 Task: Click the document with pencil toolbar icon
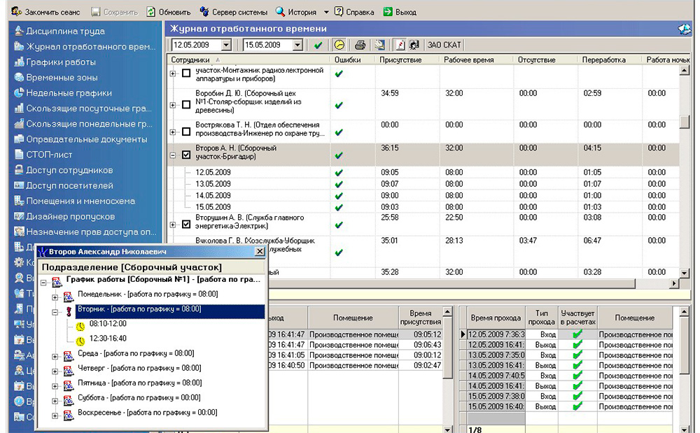coord(400,45)
